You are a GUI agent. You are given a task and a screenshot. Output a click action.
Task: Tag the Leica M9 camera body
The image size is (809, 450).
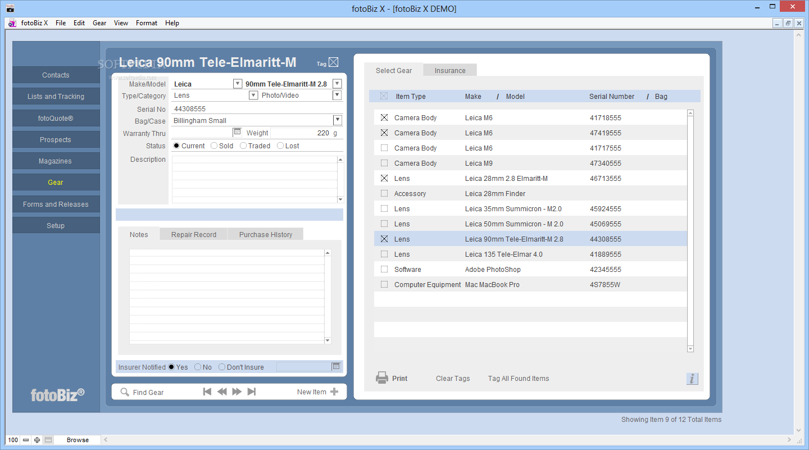384,163
